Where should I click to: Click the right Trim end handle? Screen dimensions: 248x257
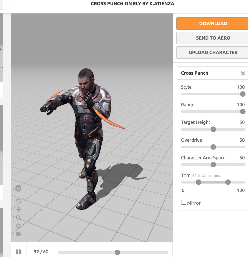228,182
